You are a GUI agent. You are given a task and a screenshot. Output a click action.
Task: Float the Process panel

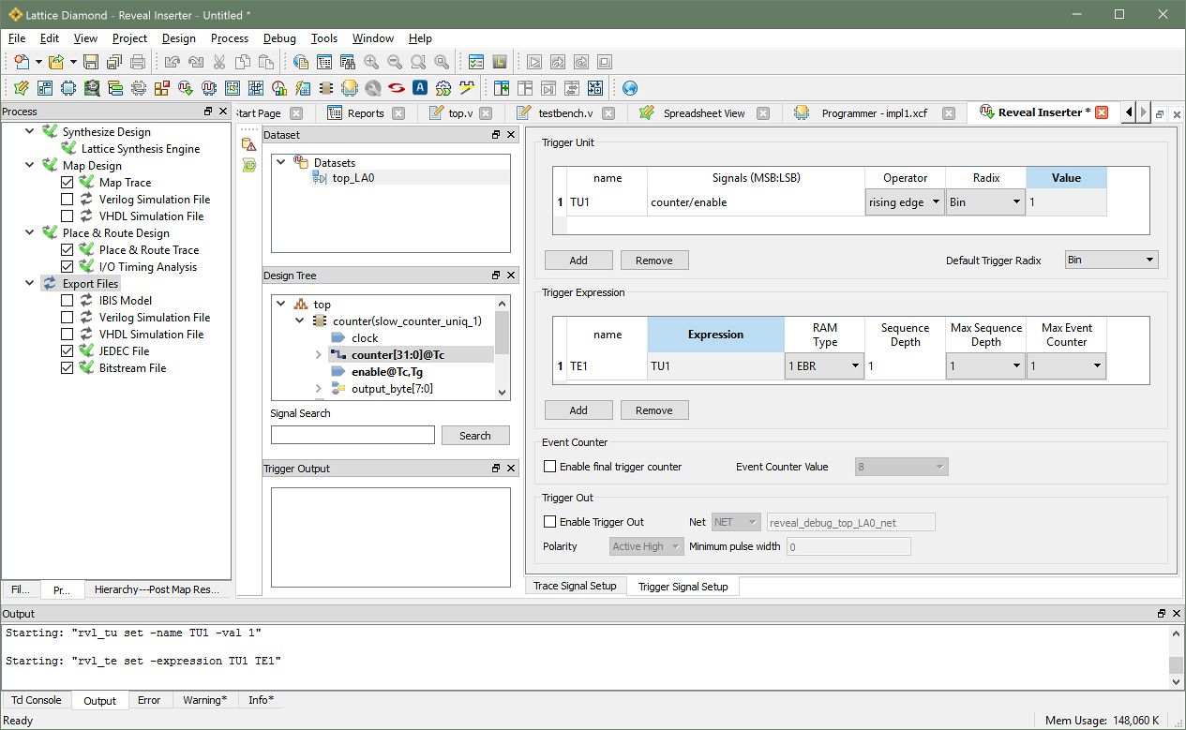[208, 112]
